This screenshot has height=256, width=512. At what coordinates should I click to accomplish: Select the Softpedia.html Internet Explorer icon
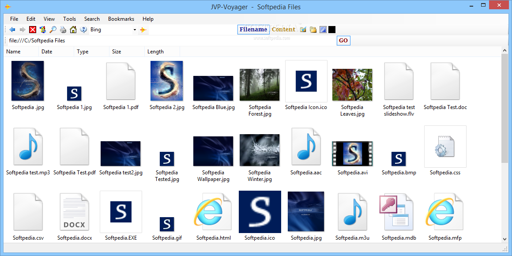point(213,211)
